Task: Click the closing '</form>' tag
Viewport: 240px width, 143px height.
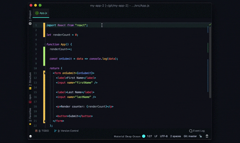Action: pyautogui.click(x=58, y=121)
